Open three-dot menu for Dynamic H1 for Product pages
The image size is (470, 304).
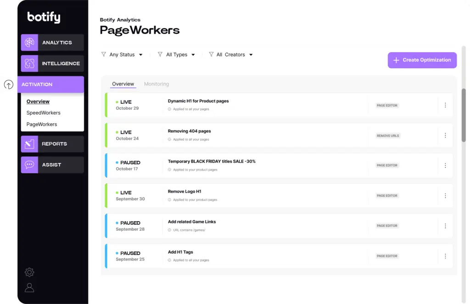pyautogui.click(x=445, y=105)
